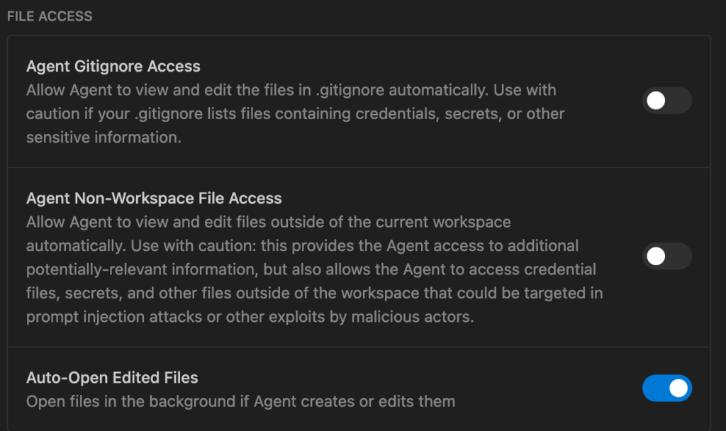Click the line starting 'caution if your .gitignore'
The image size is (726, 431).
(296, 113)
